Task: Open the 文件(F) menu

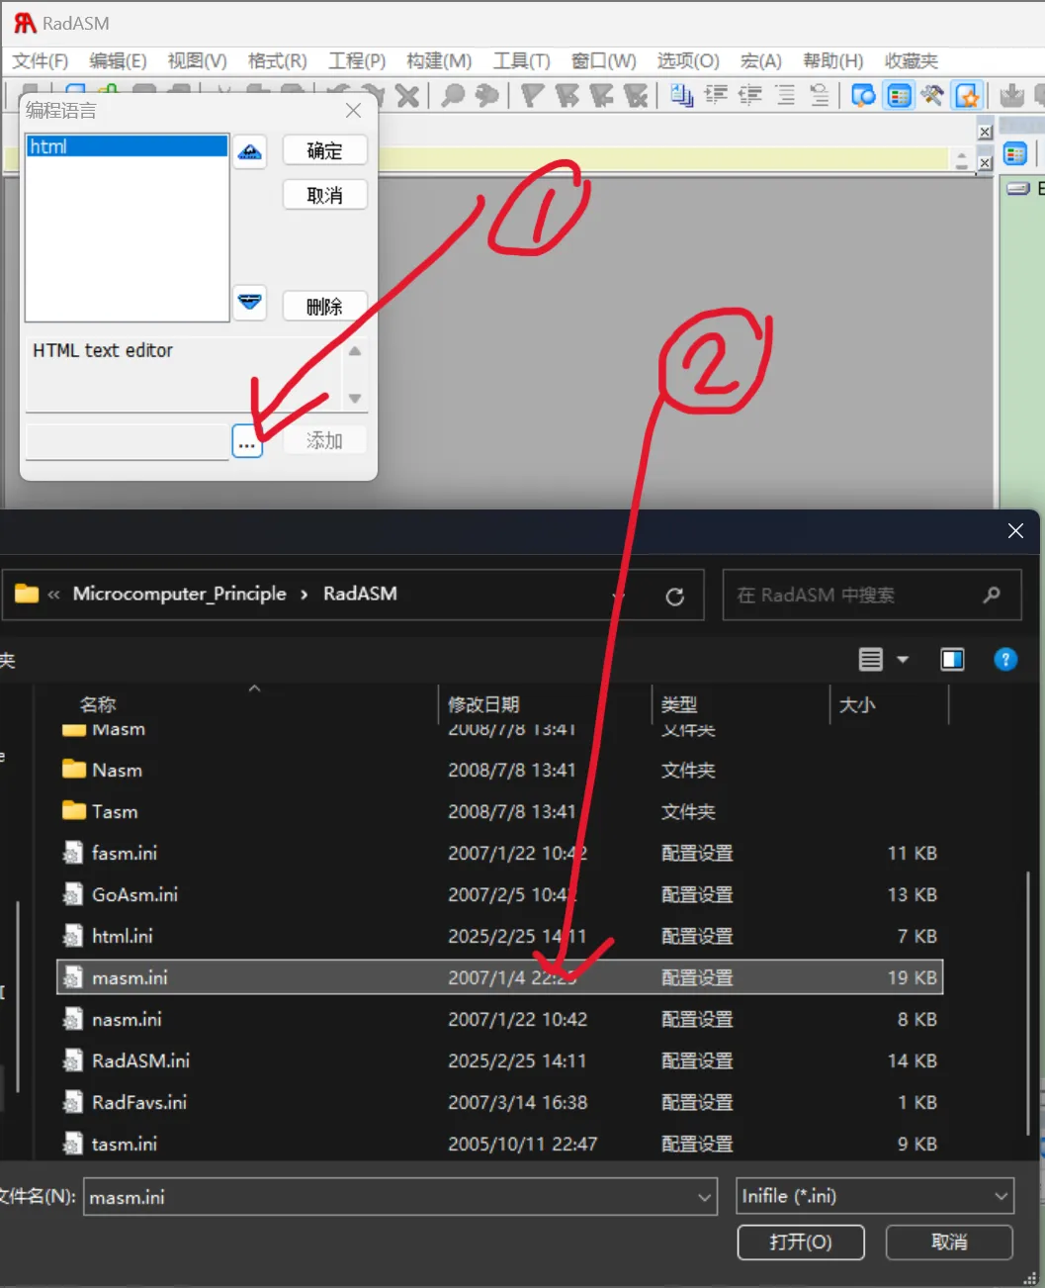Action: tap(41, 60)
